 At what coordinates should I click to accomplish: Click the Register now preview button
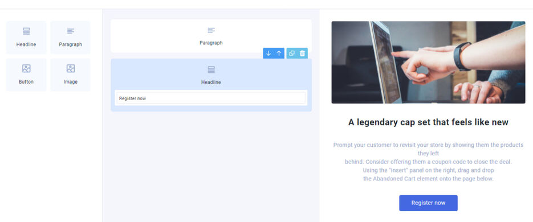(x=428, y=203)
